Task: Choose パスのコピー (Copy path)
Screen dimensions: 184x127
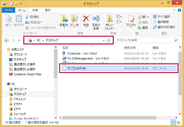Action: (x=34, y=22)
